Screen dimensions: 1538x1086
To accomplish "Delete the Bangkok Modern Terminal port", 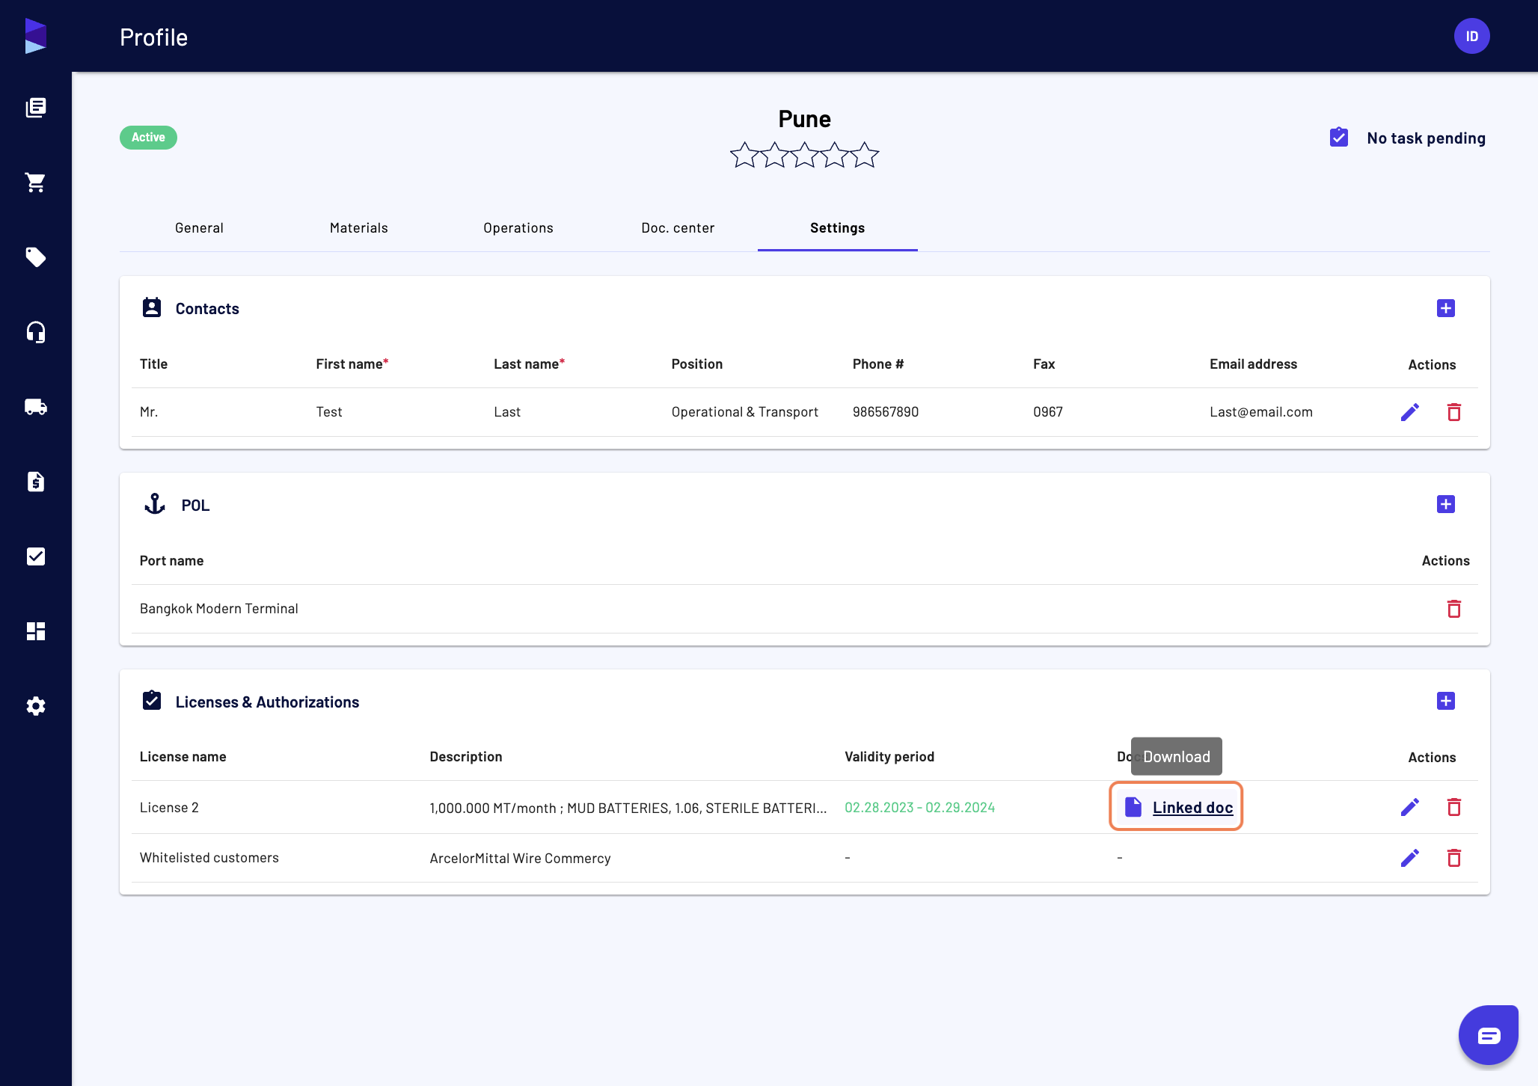I will (x=1453, y=609).
